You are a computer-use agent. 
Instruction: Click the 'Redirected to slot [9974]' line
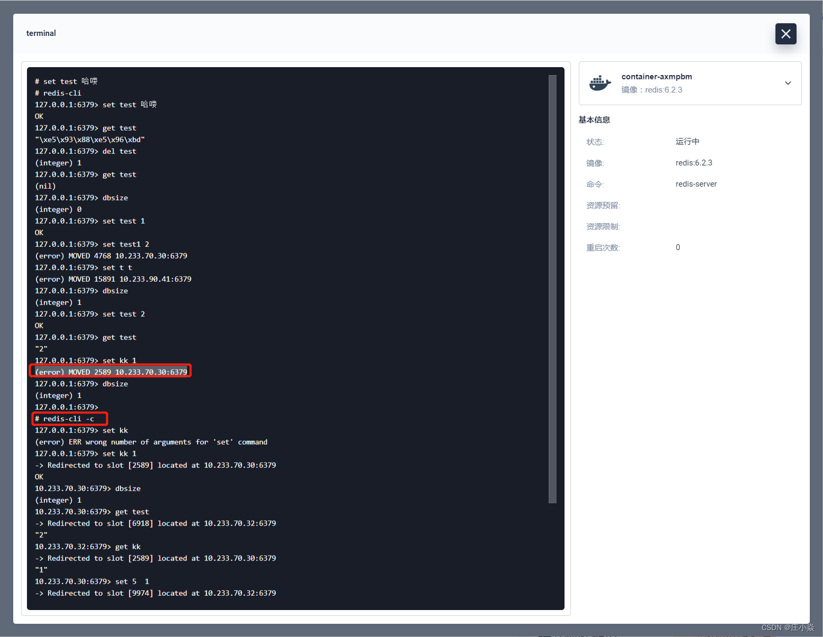tap(155, 593)
